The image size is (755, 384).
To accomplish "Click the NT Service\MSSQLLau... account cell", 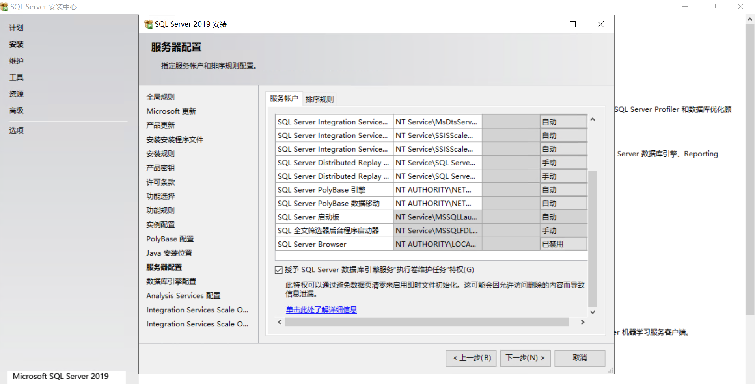I will coord(438,217).
